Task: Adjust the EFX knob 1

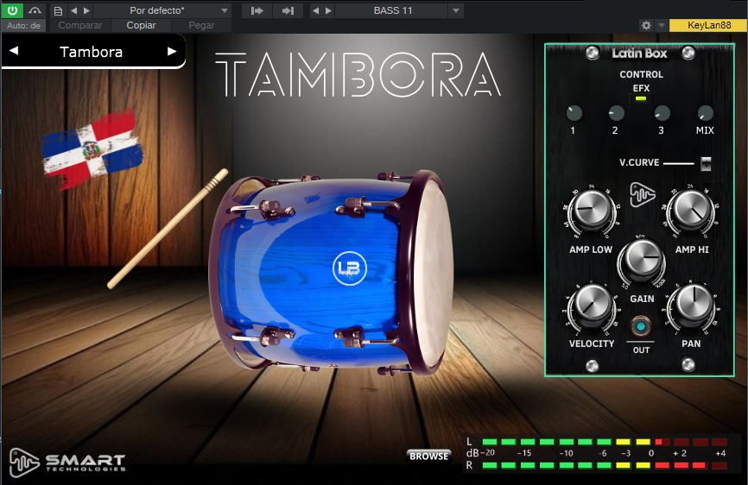Action: (x=574, y=113)
